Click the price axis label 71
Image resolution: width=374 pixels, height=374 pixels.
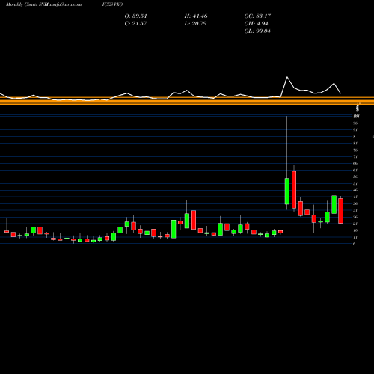tap(355, 157)
